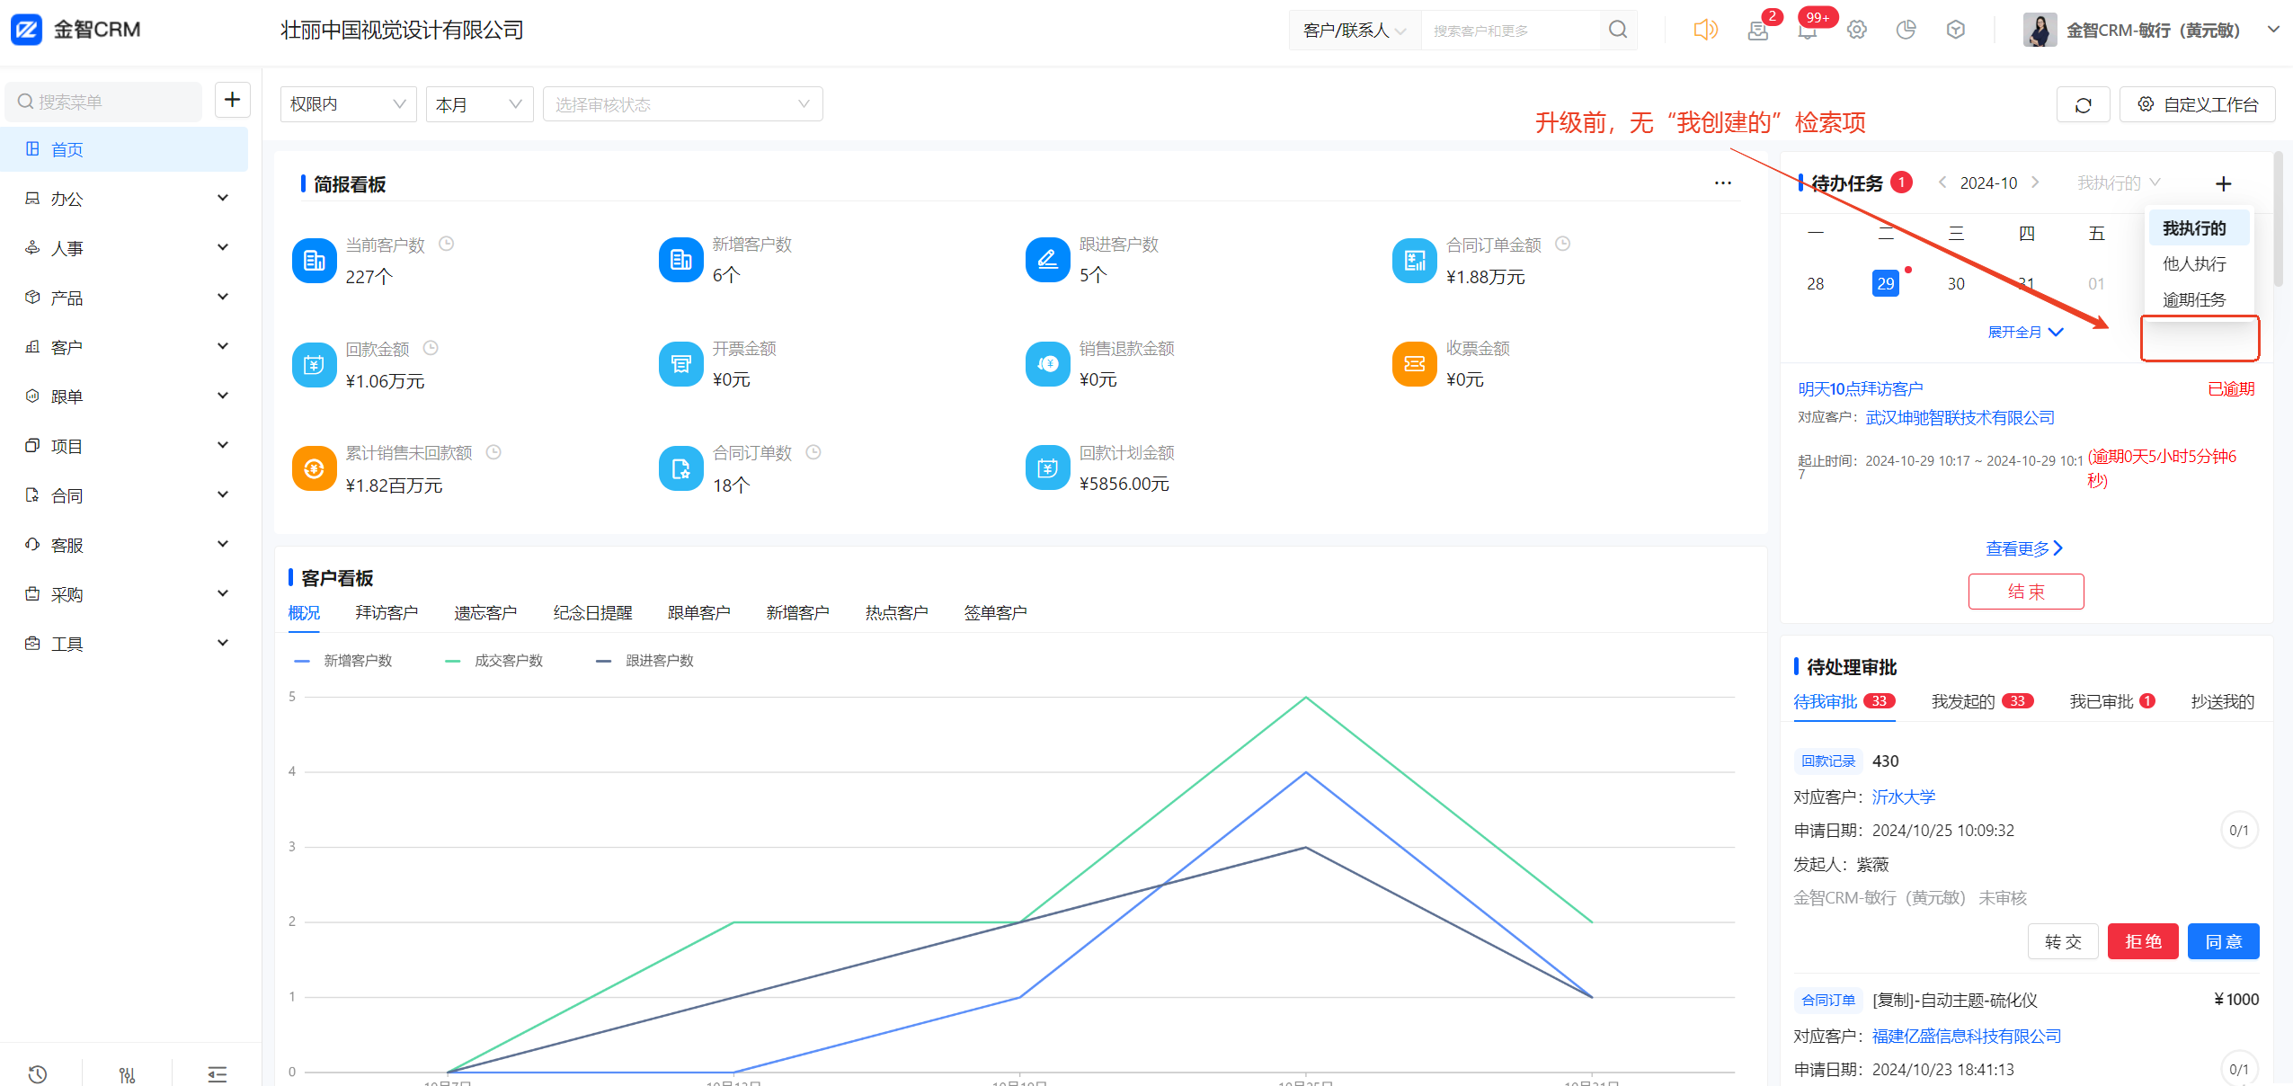Click the speaker announcement icon
Viewport: 2293px width, 1086px height.
[1705, 30]
